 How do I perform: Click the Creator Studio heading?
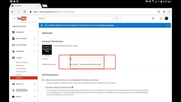point(19,26)
